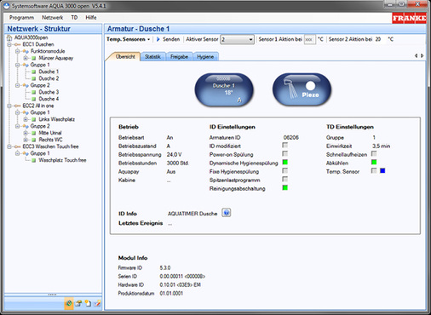Viewport: 431px width, 315px height.
Task: Click the green status icon of Dusche 2
Action: pos(34,78)
